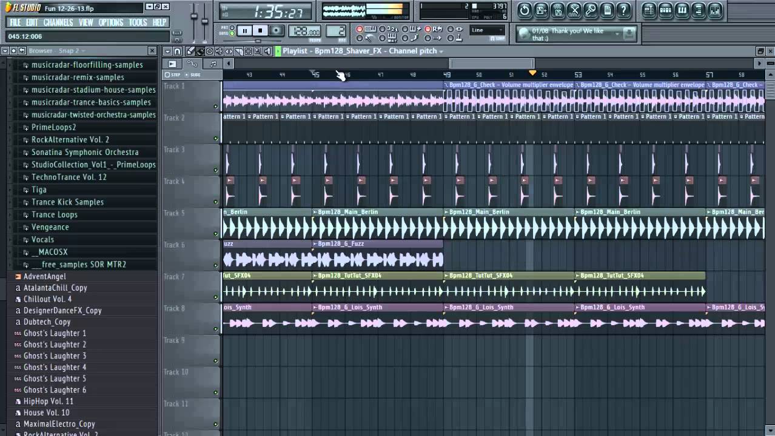
Task: Click the project info document shortcut icon
Action: (608, 10)
